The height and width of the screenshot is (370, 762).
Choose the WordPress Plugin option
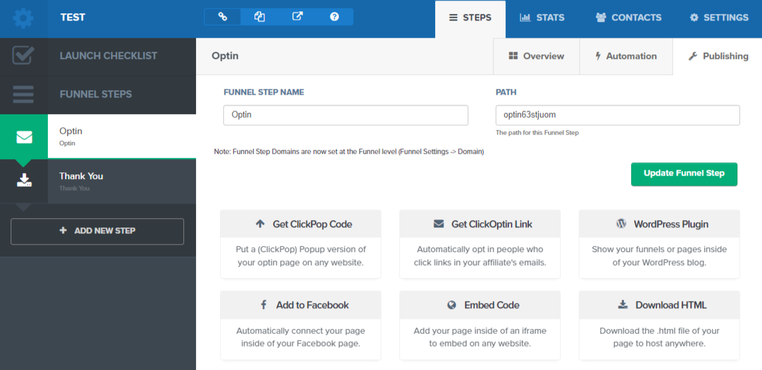pyautogui.click(x=660, y=244)
